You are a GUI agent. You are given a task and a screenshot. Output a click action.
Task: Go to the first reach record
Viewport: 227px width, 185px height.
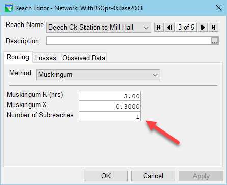159,27
